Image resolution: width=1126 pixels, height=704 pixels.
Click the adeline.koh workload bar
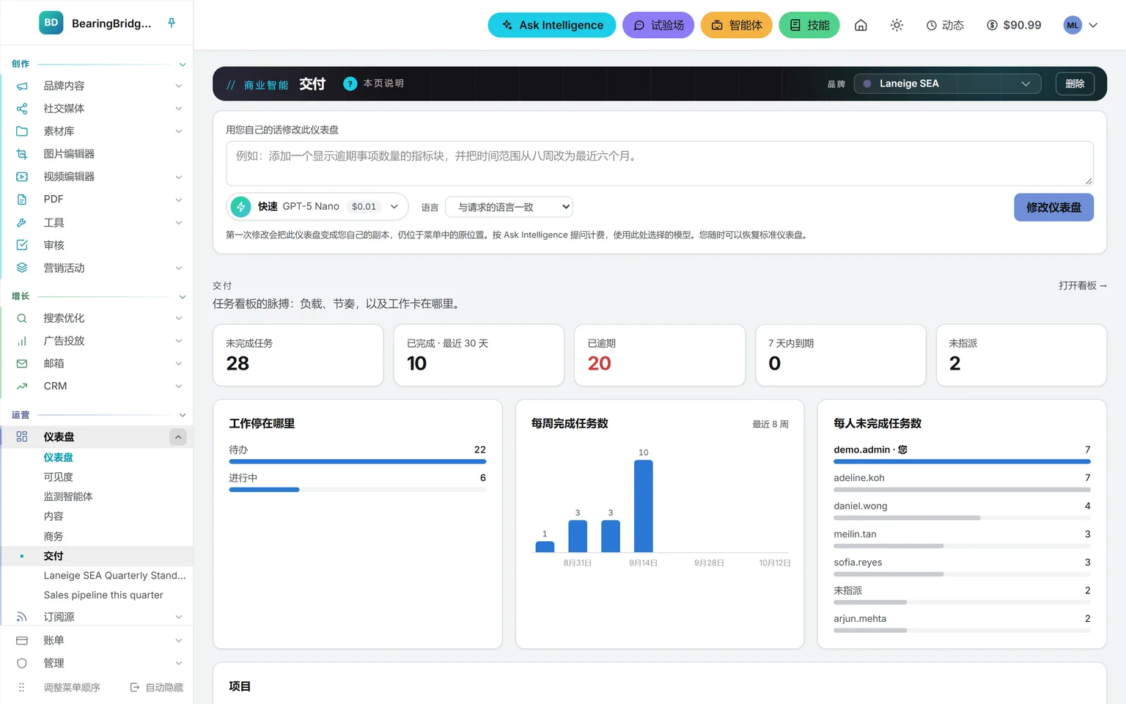[x=962, y=490]
